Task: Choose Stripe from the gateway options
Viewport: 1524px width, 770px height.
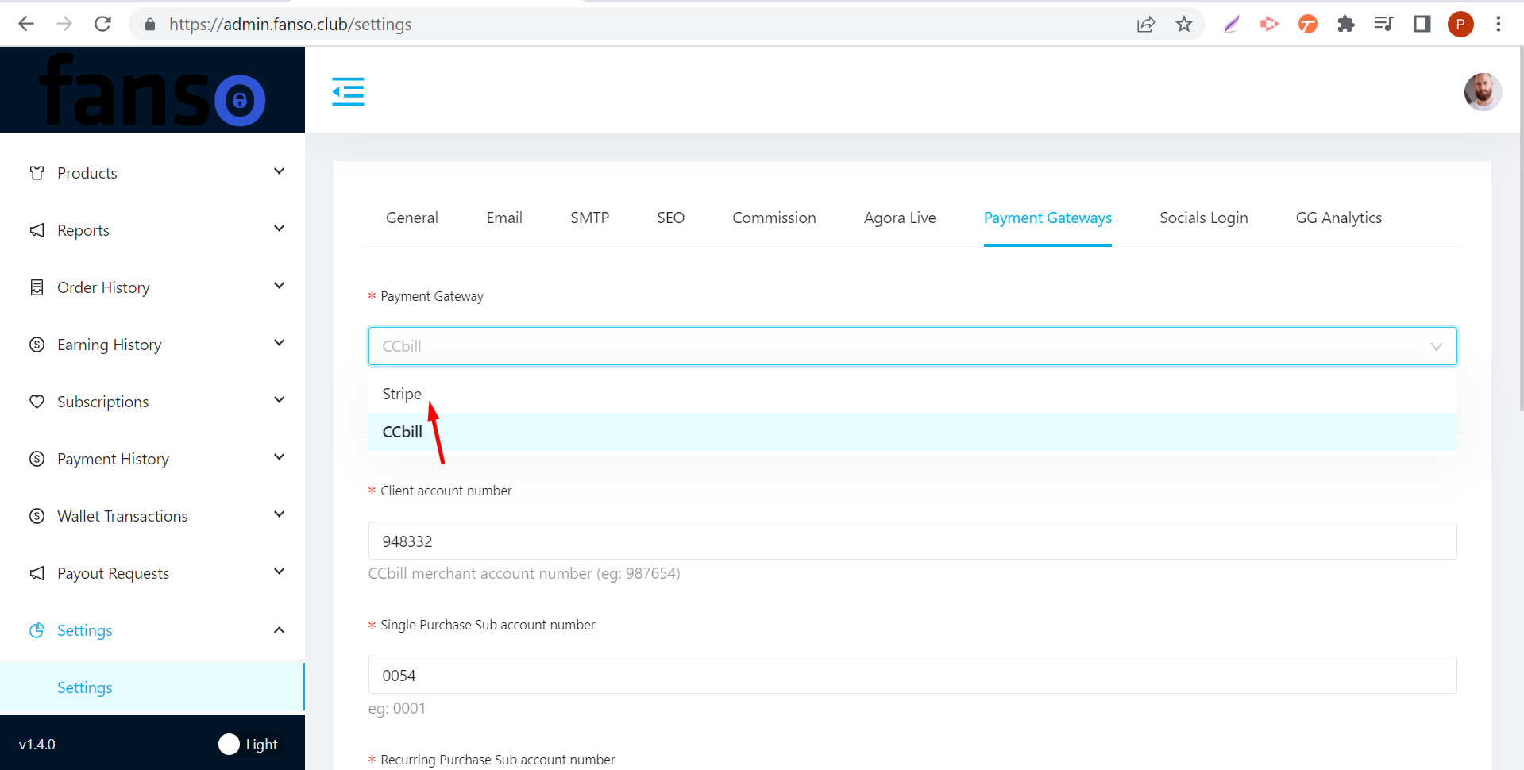Action: pyautogui.click(x=402, y=394)
